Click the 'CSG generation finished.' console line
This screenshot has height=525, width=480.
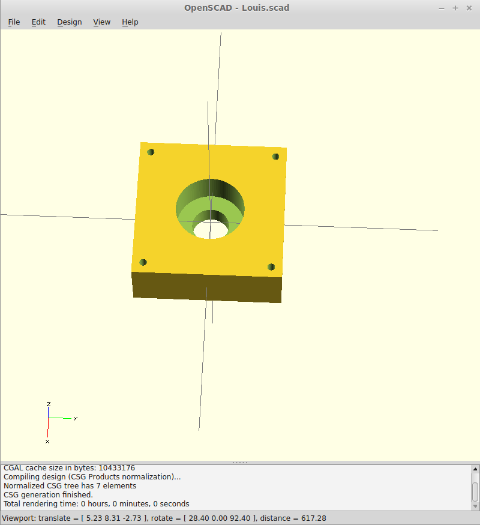coord(48,495)
